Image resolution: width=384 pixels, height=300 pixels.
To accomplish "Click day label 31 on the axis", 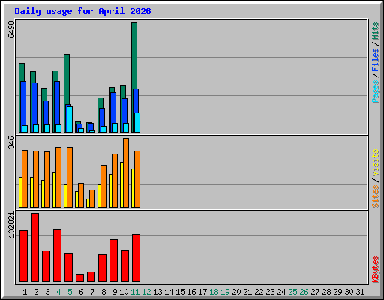I will point(360,292).
